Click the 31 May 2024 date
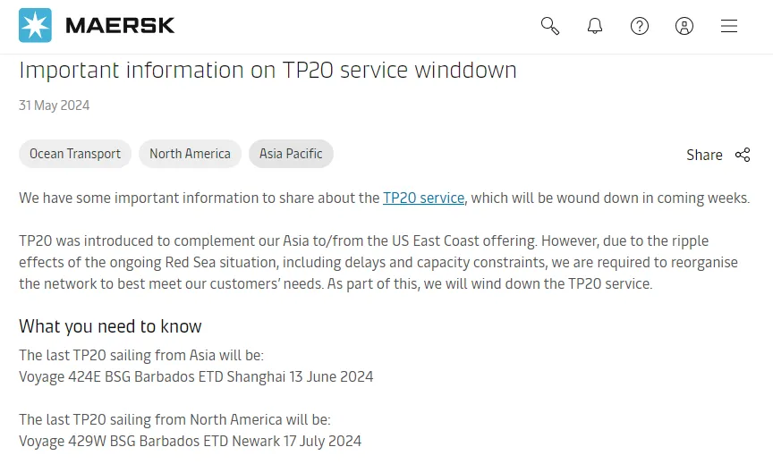The height and width of the screenshot is (464, 773). [x=55, y=105]
